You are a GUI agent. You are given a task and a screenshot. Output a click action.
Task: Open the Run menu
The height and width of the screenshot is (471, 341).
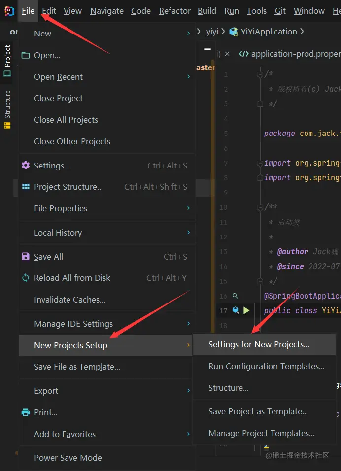tap(231, 11)
